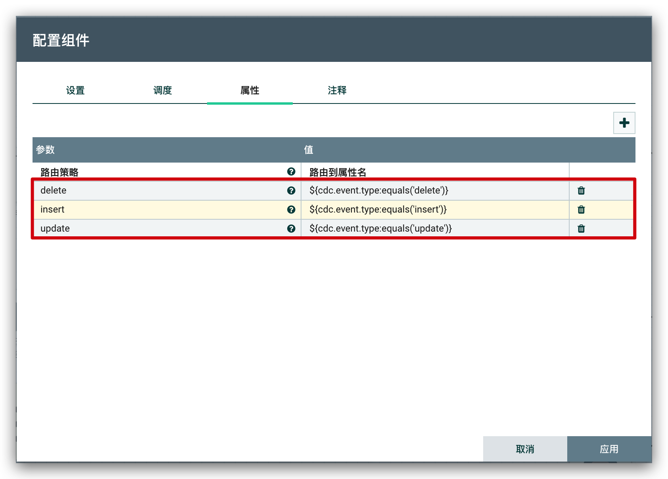Remove the insert property via trash icon
Viewport: 668px width, 479px height.
(x=581, y=210)
